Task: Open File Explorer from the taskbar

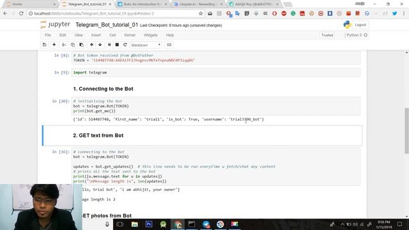Action: [x=135, y=224]
